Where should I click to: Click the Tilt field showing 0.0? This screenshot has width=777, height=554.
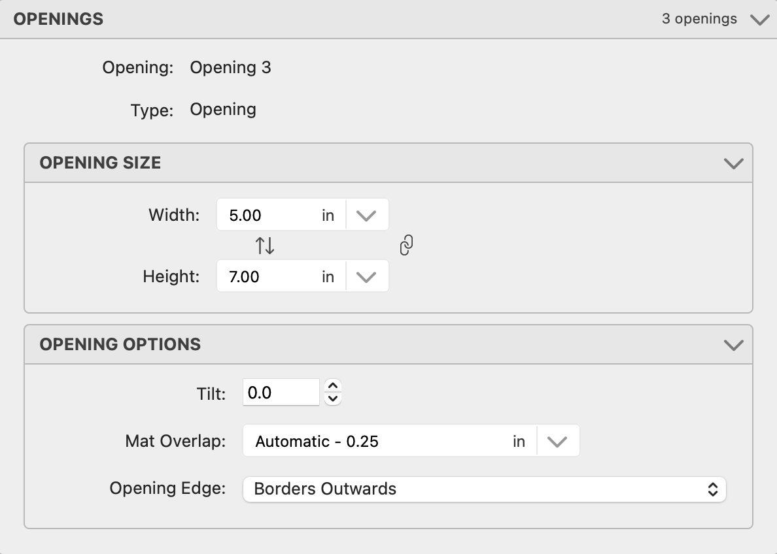pos(281,393)
